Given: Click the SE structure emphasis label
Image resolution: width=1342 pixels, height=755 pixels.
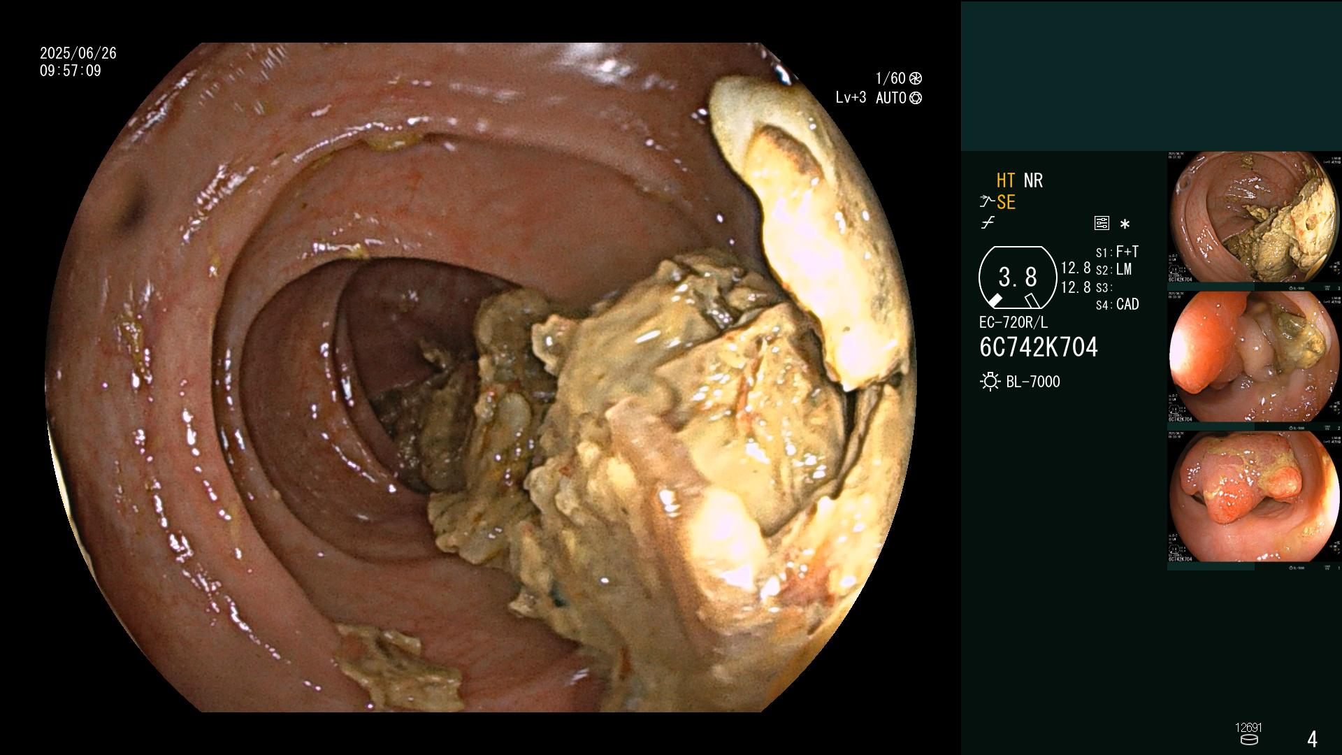Looking at the screenshot, I should pyautogui.click(x=1006, y=203).
